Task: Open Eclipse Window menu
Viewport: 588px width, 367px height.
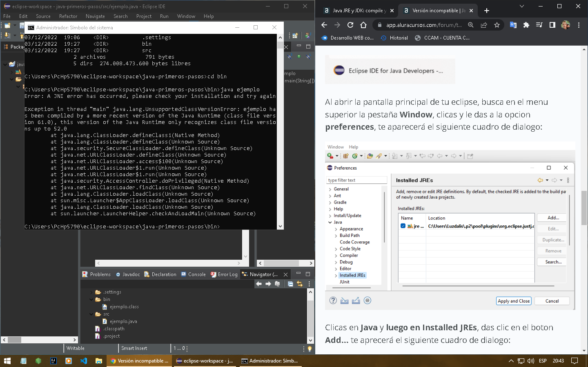Action: click(x=186, y=16)
